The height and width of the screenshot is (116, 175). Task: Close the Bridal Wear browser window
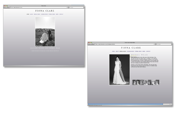(89, 43)
